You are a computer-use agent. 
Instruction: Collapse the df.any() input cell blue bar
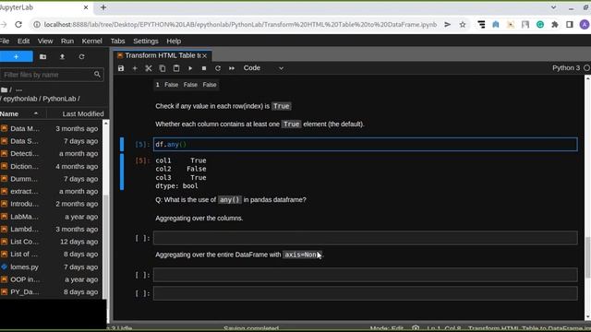(122, 144)
